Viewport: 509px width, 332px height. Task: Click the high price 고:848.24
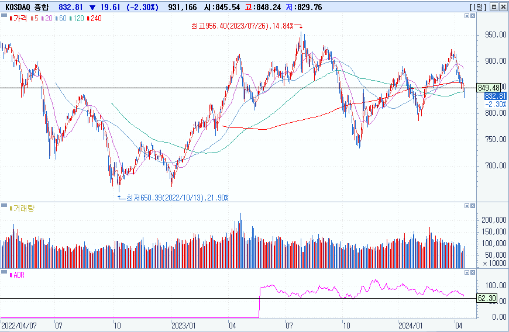[263, 7]
